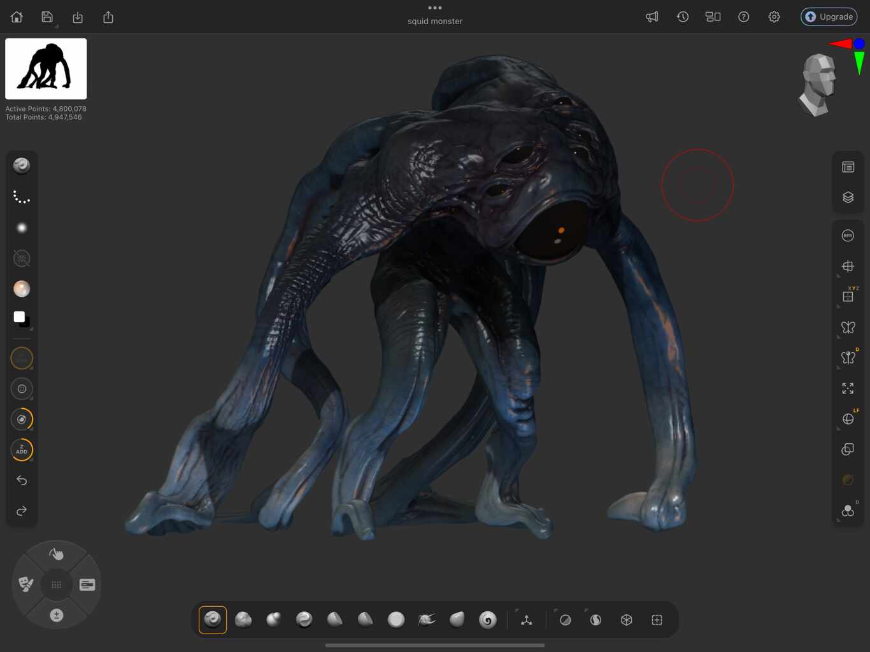Click the Upgrade button
Screen dimensions: 870x652
click(x=829, y=17)
